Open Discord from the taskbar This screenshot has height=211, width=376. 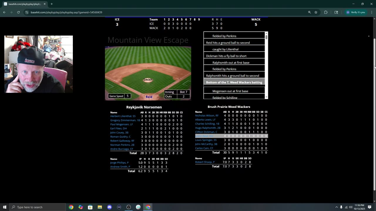[110, 207]
